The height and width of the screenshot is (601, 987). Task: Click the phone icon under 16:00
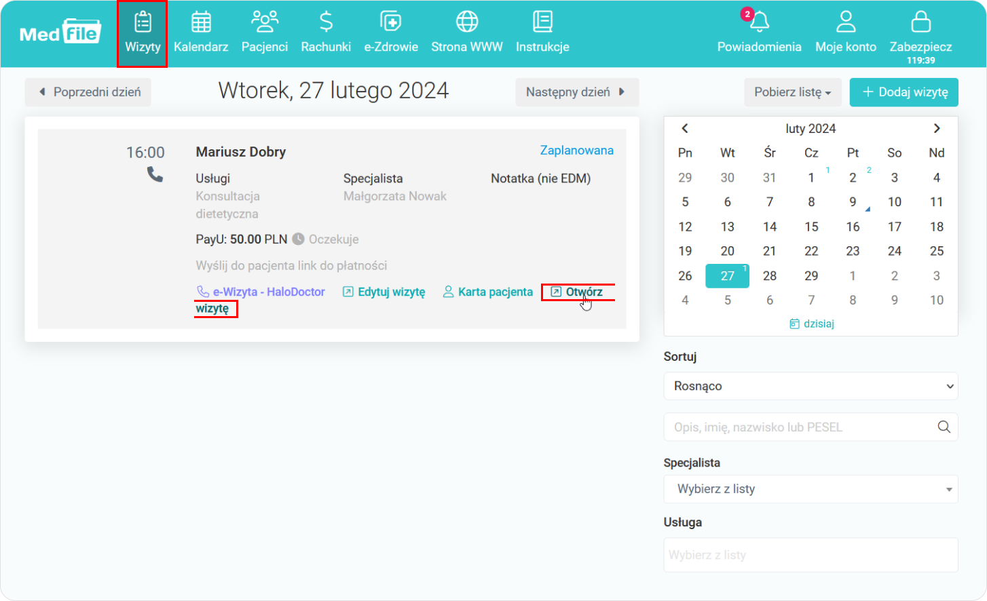point(155,175)
